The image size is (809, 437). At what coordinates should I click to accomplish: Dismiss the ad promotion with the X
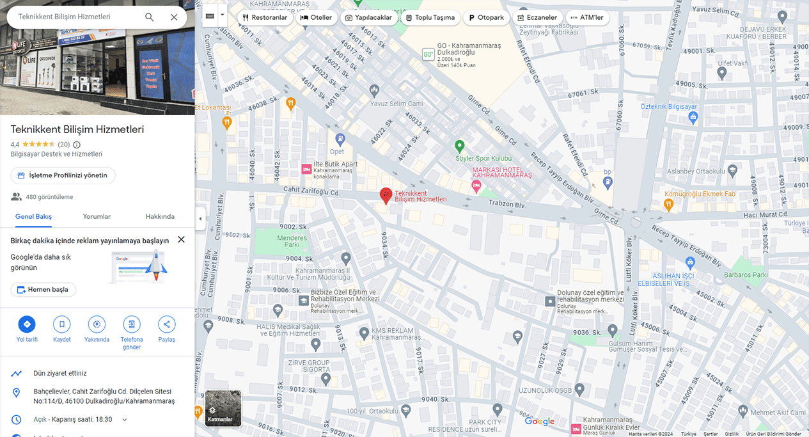(x=181, y=239)
